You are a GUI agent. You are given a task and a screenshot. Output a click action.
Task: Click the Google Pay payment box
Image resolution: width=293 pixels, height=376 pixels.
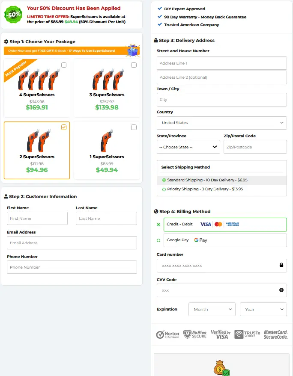[225, 240]
